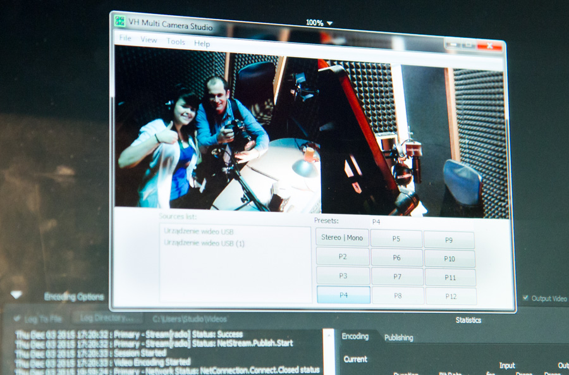569x375 pixels.
Task: Choose preset P2
Action: point(343,257)
